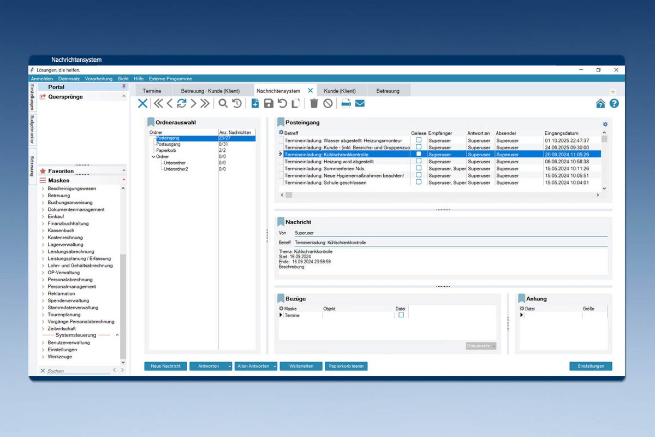Go to home via house icon
The width and height of the screenshot is (655, 437).
click(x=600, y=104)
